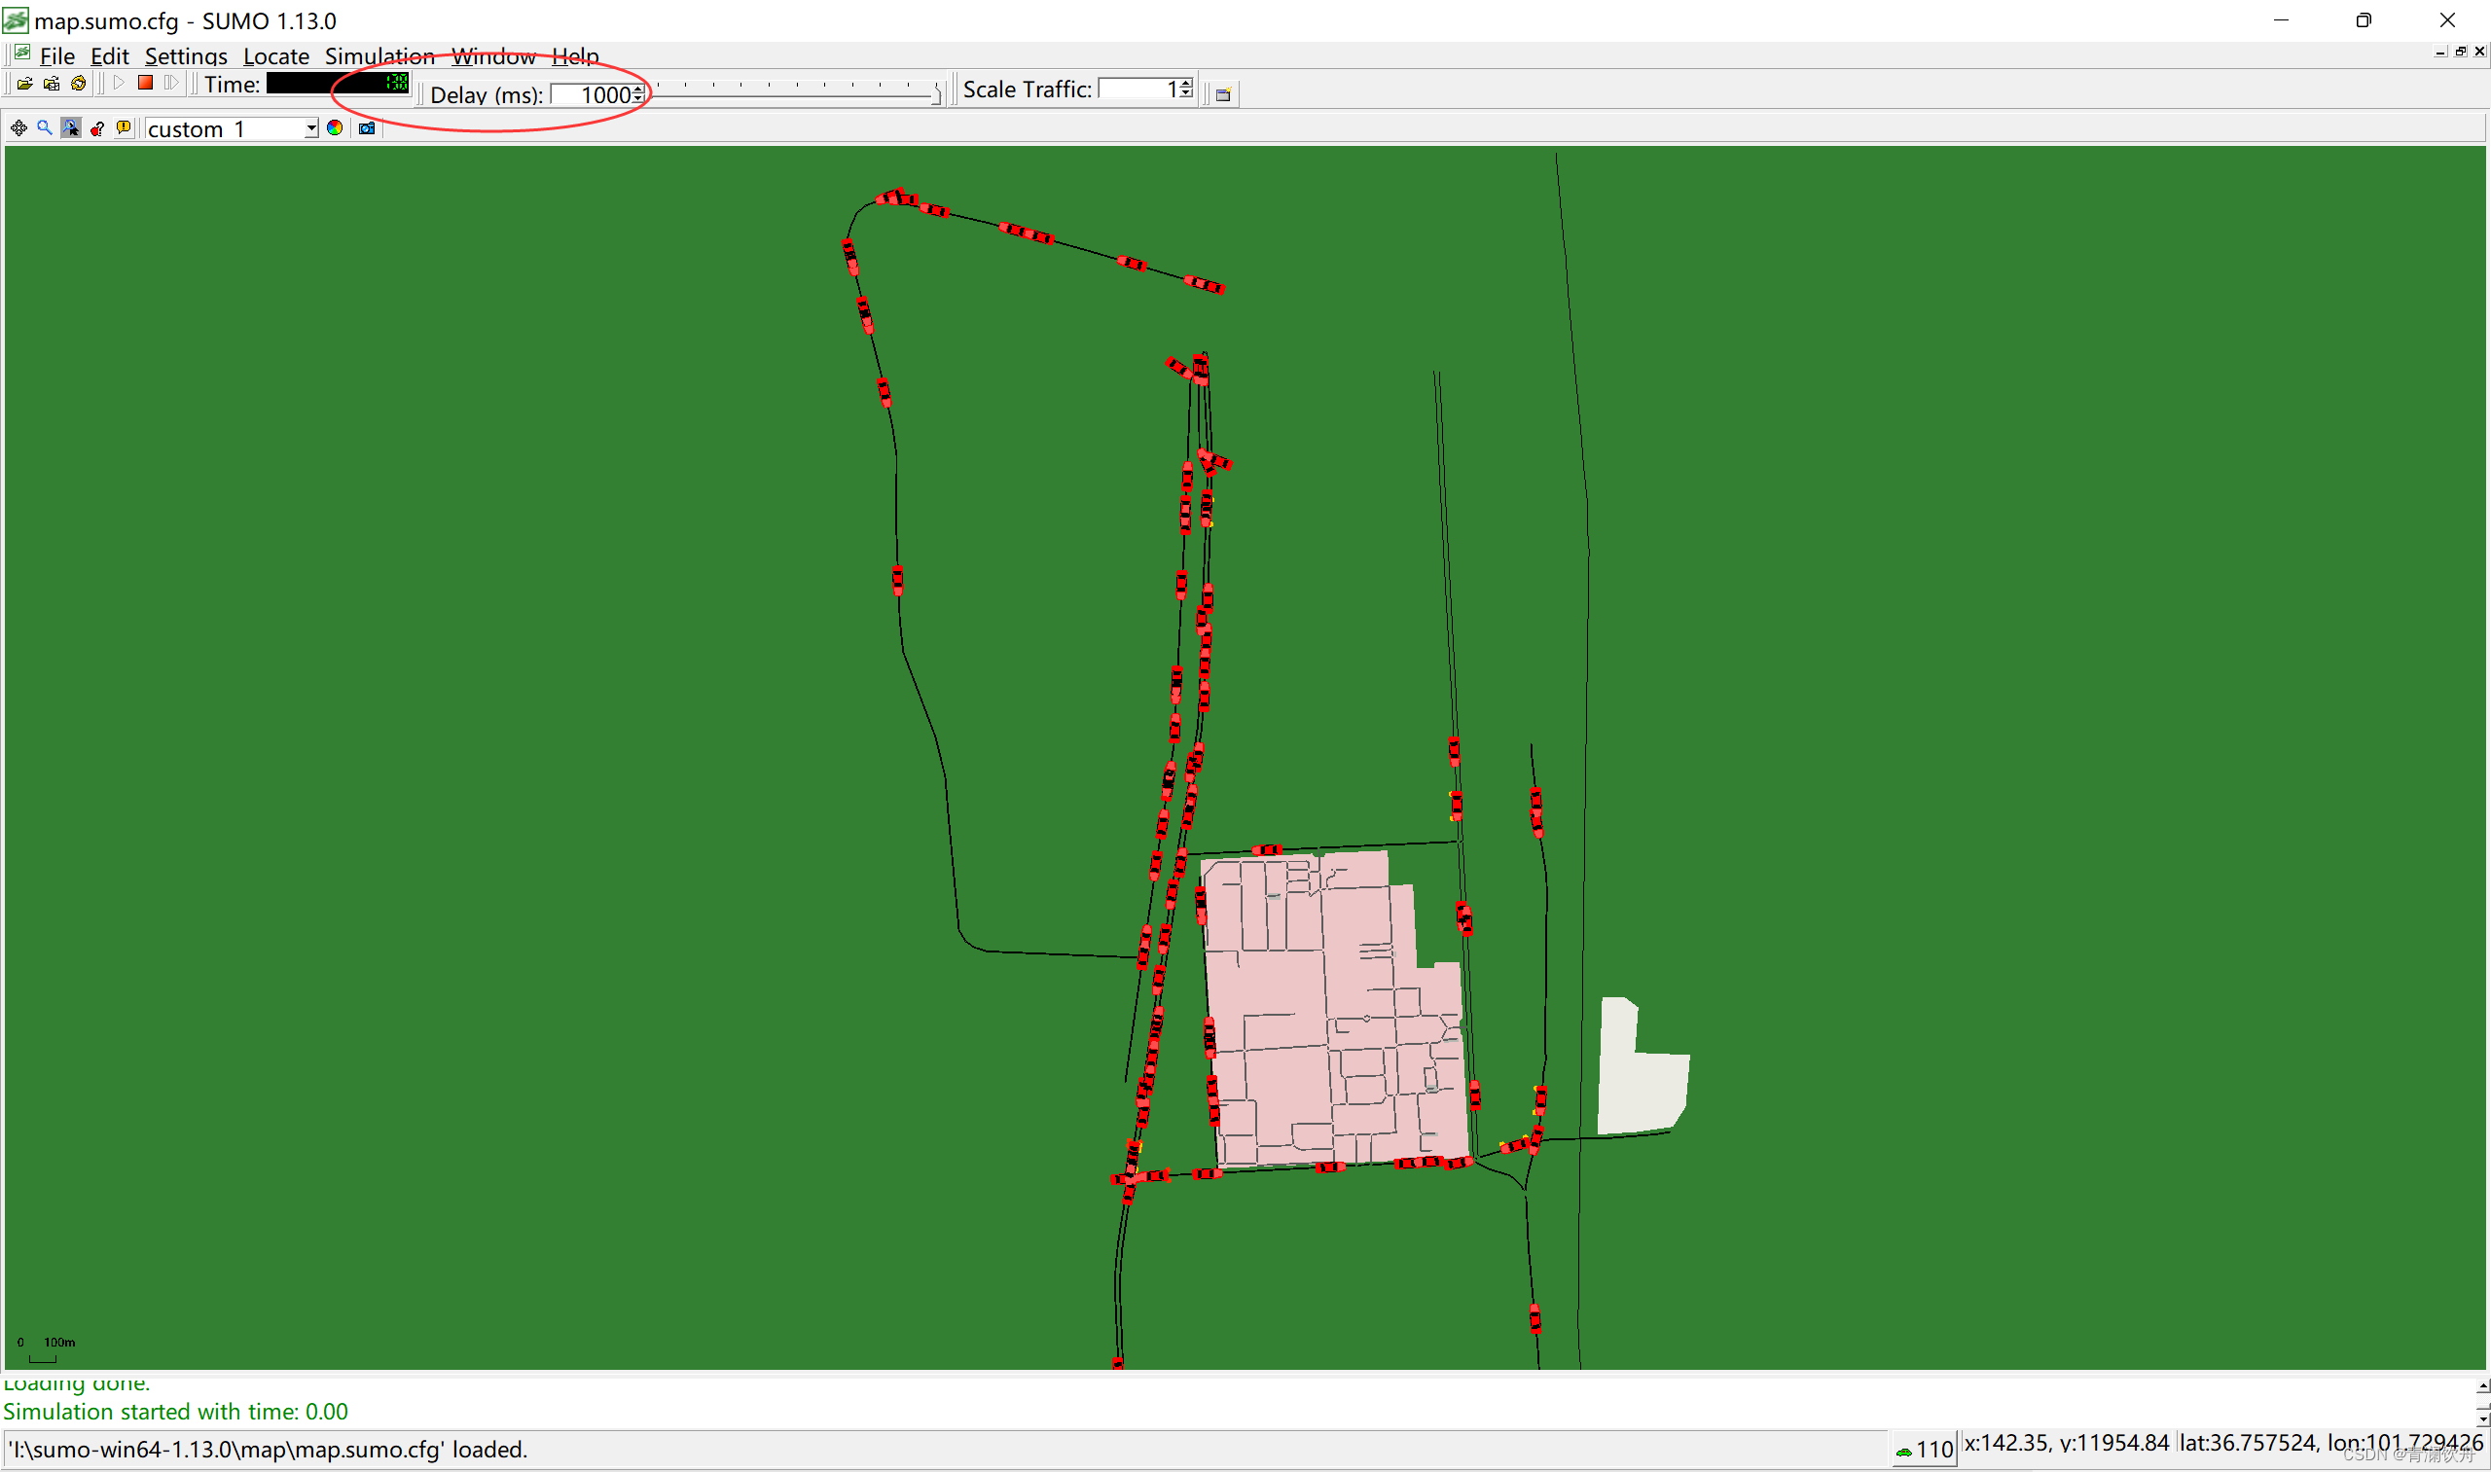Click the open simulation folder icon
The height and width of the screenshot is (1472, 2491).
click(x=24, y=85)
